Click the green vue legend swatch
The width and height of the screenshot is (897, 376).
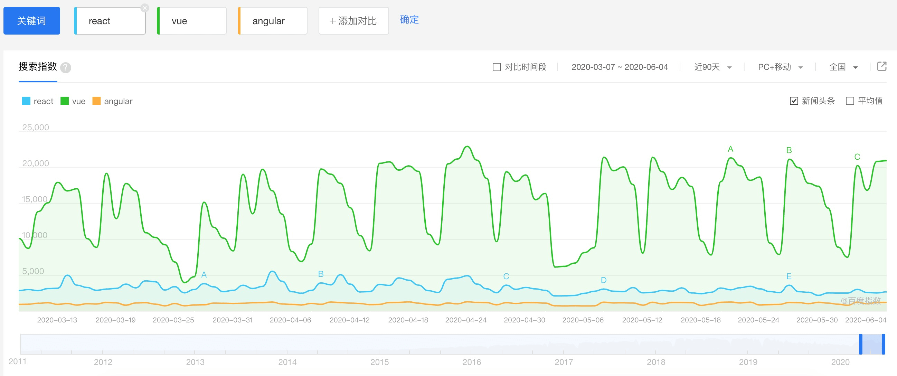click(64, 101)
